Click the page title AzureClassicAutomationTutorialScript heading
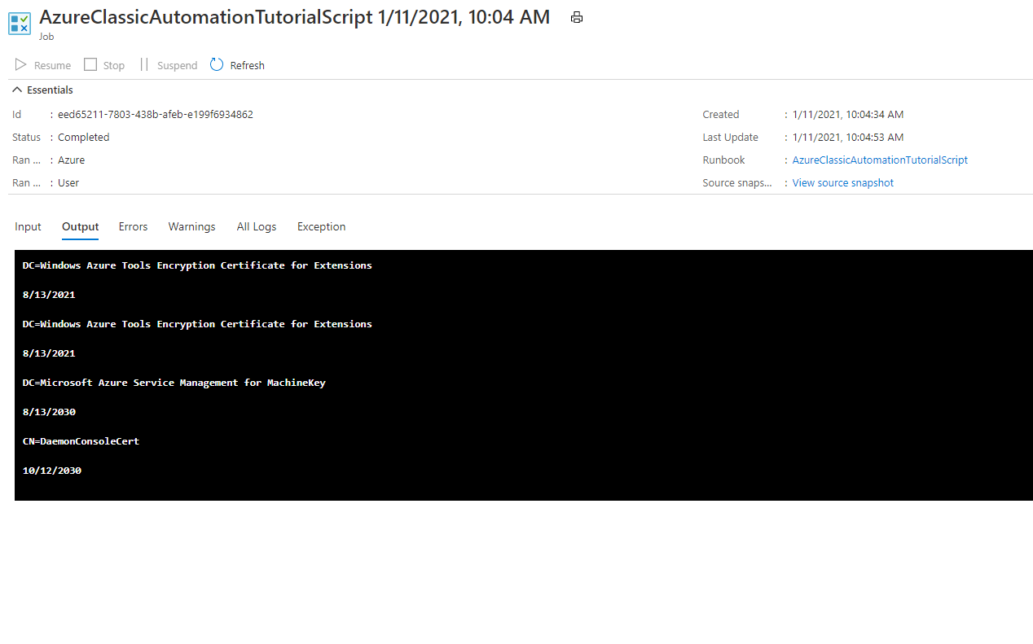Screen dimensions: 1033x644 pos(294,17)
